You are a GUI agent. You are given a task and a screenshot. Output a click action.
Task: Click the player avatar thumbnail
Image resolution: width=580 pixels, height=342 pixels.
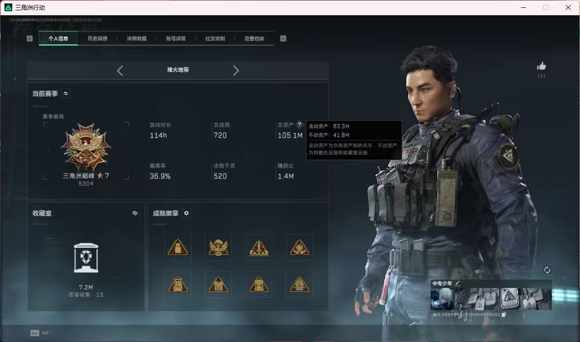[442, 299]
